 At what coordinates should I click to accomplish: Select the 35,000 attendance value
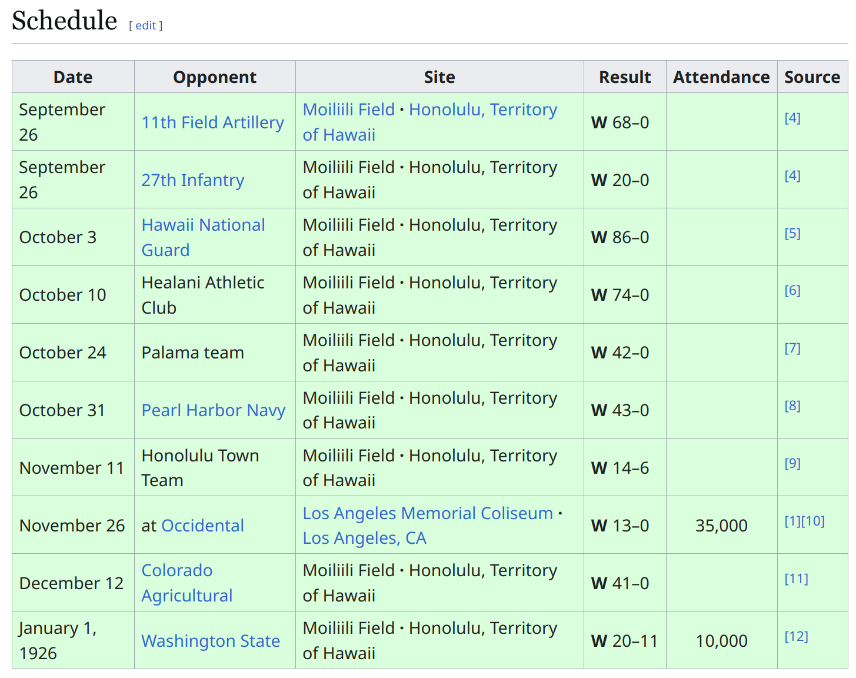tap(721, 526)
